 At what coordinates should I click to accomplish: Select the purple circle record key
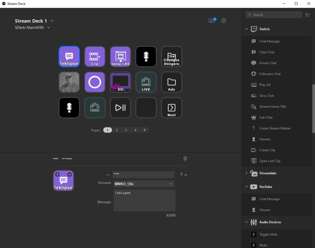[95, 82]
